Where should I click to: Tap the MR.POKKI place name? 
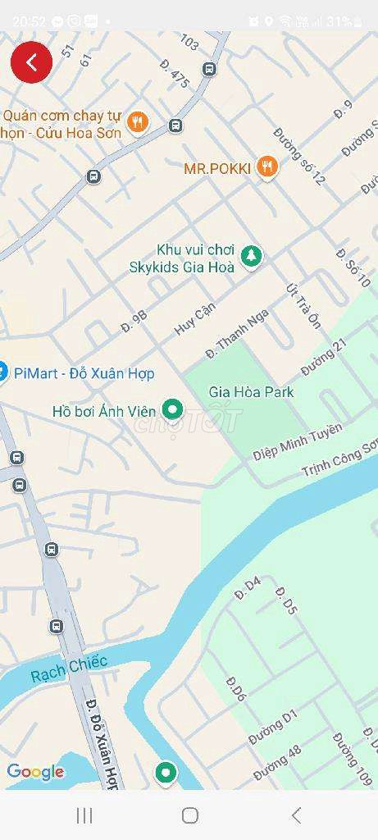[217, 169]
